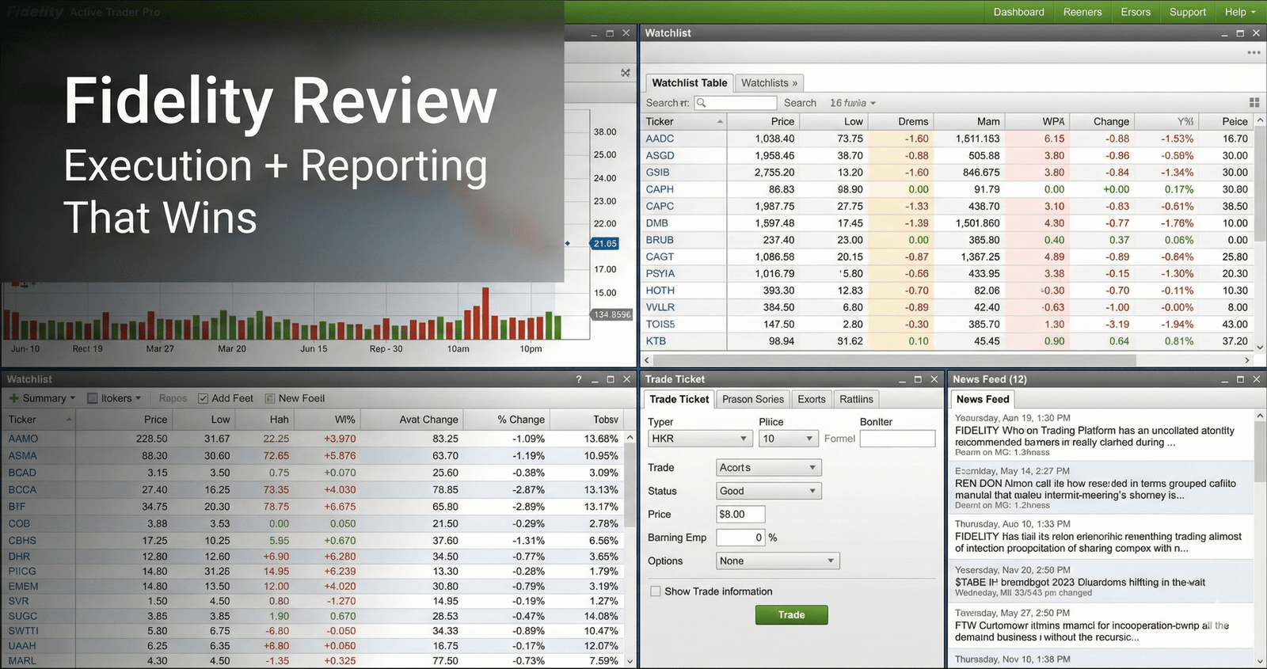
Task: Open the Options dropdown showing None
Action: tap(777, 561)
